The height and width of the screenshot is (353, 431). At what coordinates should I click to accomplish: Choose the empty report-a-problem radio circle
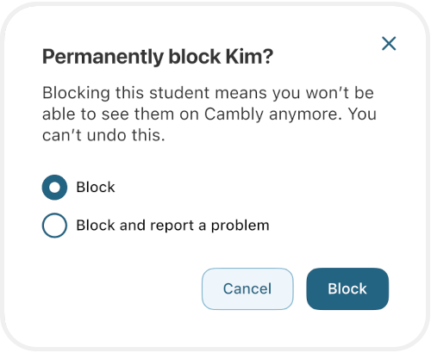click(54, 226)
